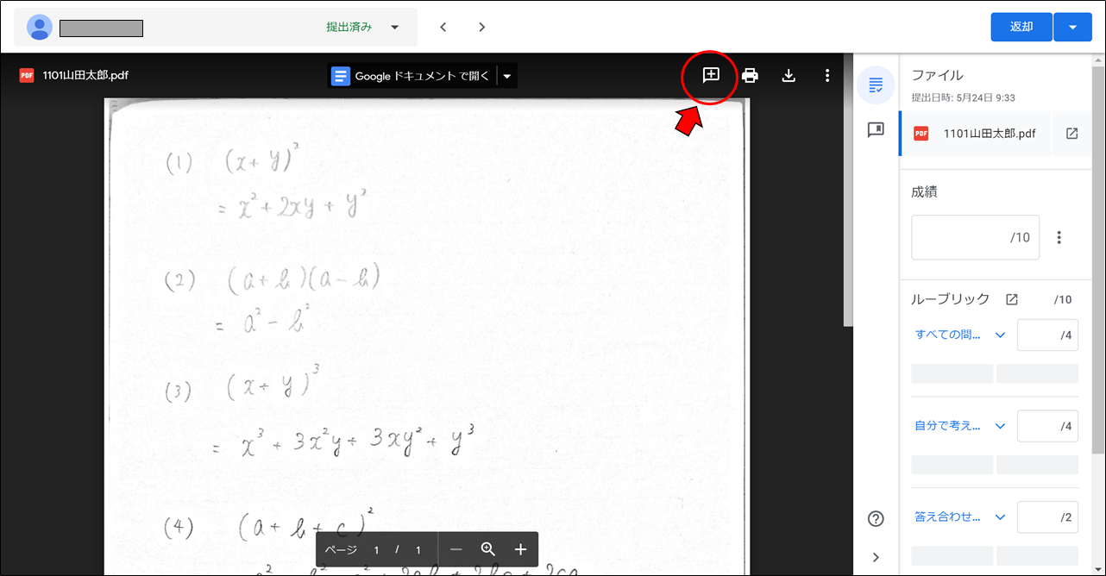1106x576 pixels.
Task: Click the grade input field out of 10
Action: [x=975, y=237]
